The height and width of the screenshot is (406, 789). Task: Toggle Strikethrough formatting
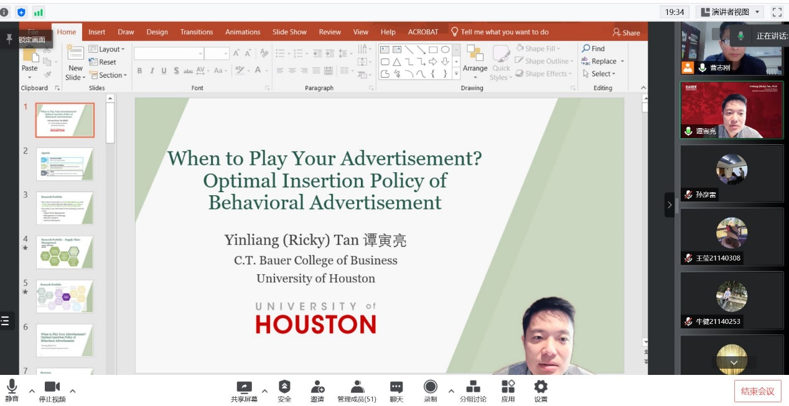189,71
